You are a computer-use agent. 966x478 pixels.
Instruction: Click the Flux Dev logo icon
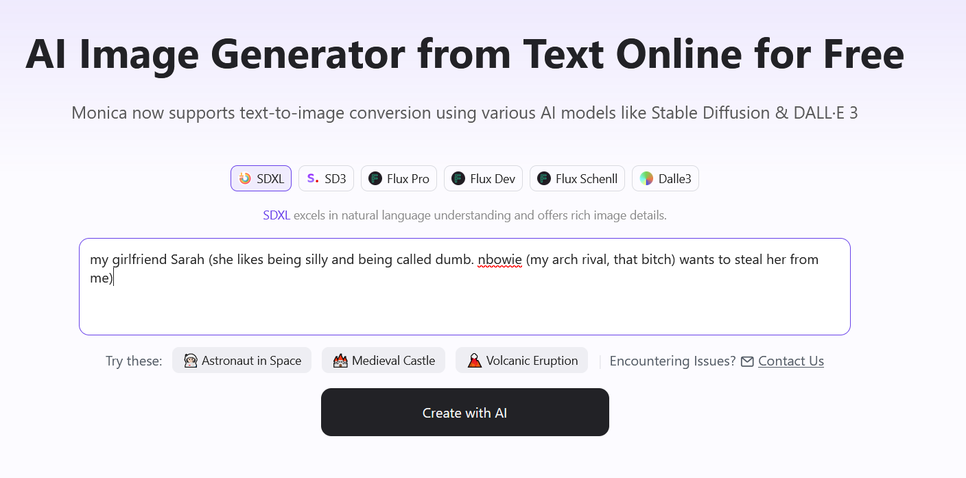point(458,178)
